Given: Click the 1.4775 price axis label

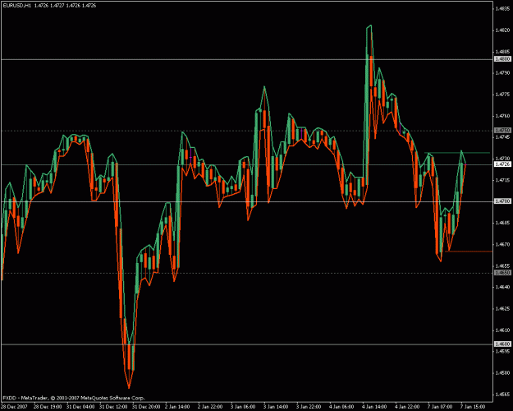Looking at the screenshot, I should tap(502, 95).
